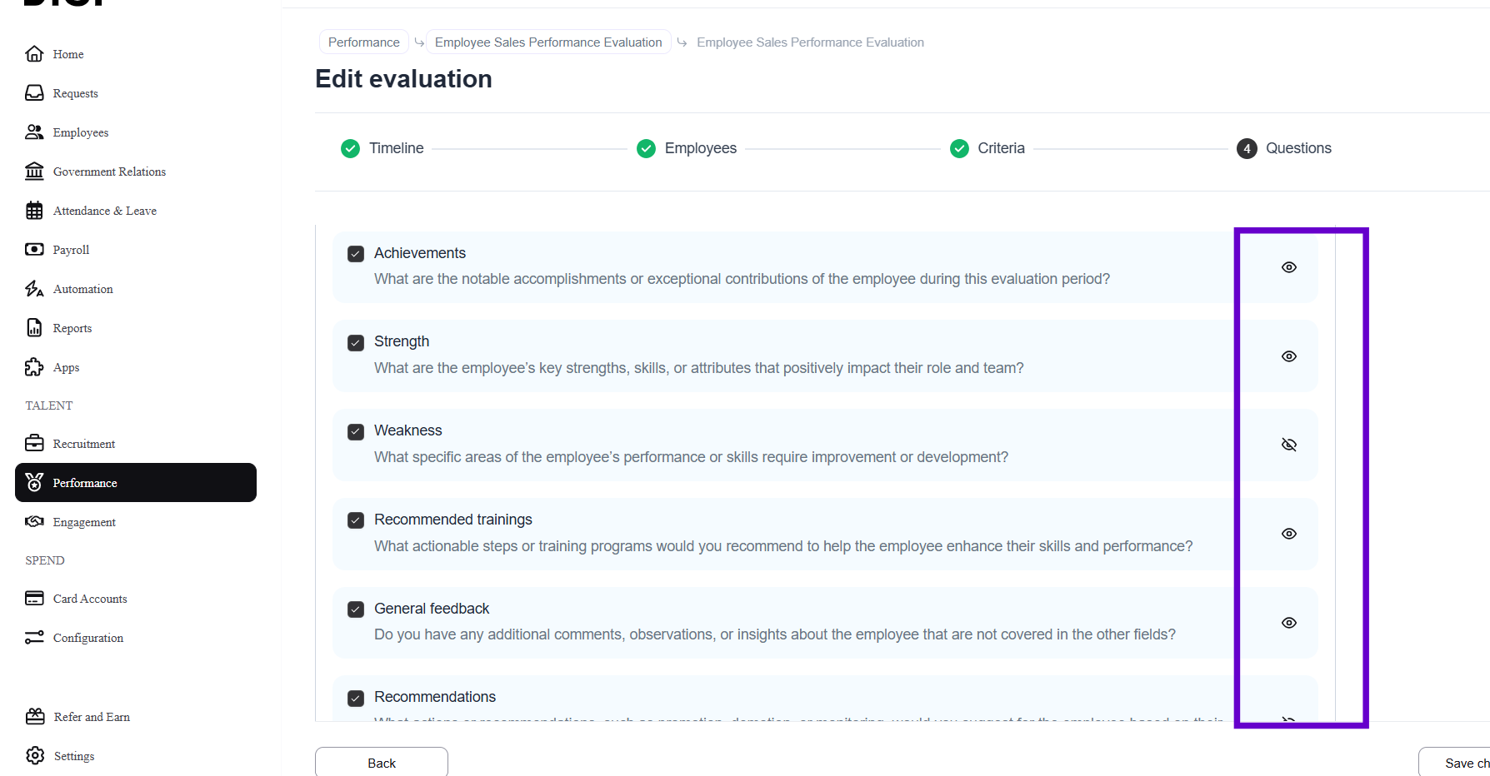Open Attendance & Leave calendar icon
This screenshot has width=1490, height=776.
[x=34, y=211]
